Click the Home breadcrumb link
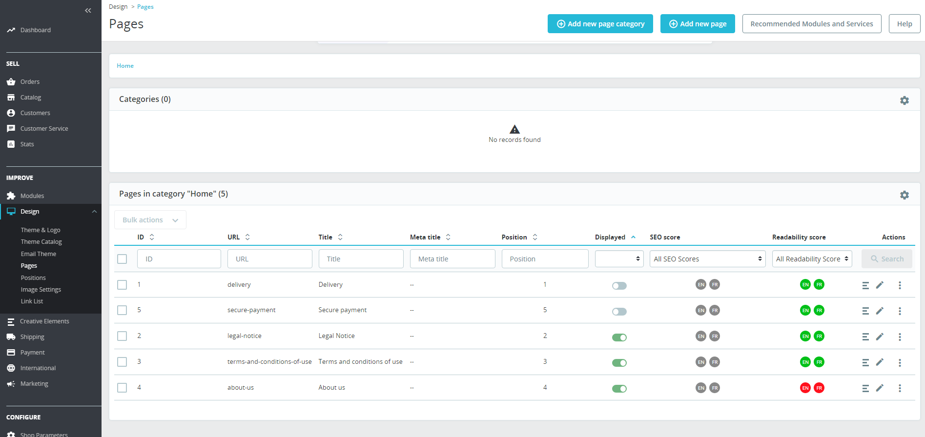 pos(125,65)
